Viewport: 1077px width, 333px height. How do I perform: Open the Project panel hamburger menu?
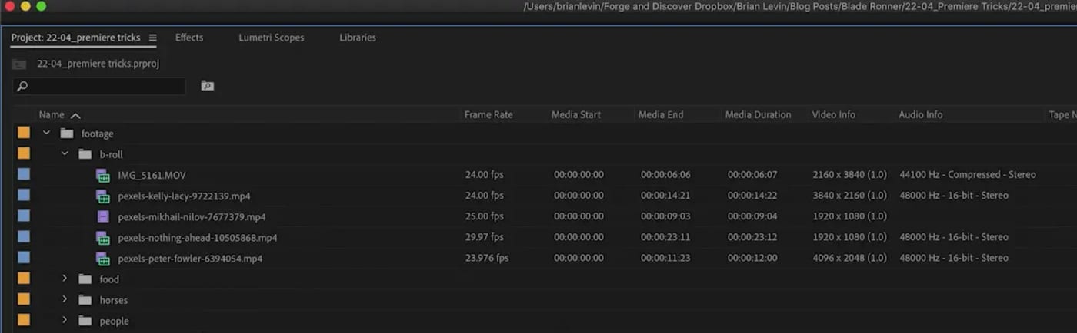coord(152,38)
